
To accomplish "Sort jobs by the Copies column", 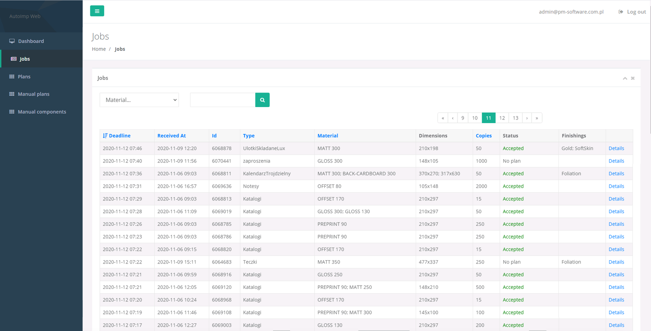I will tap(484, 136).
